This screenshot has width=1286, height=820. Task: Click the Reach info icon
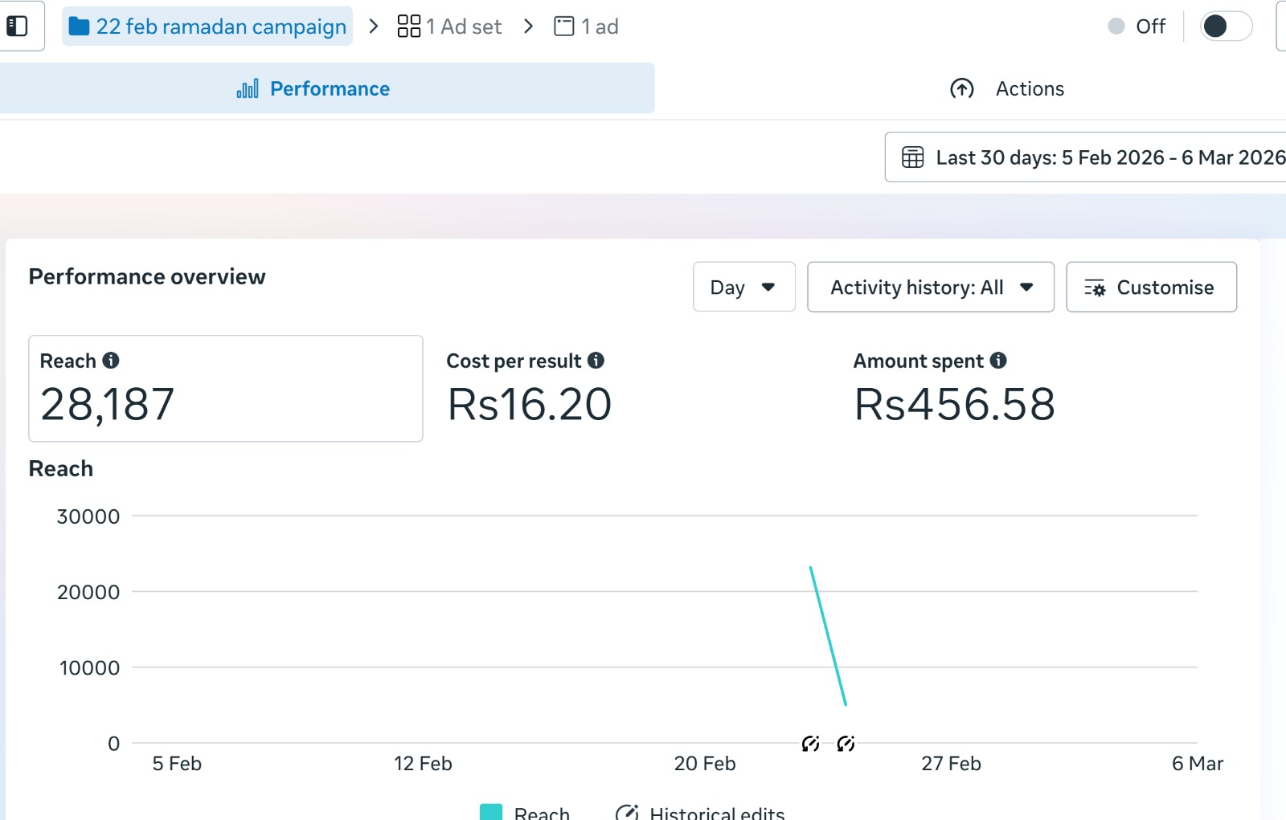tap(111, 361)
